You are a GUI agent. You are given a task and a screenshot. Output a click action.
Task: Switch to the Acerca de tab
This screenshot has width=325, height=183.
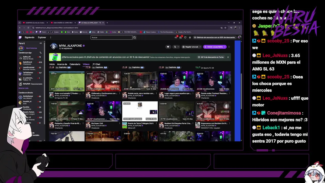pos(62,64)
